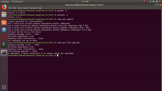This screenshot has height=91, width=162.
Task: Open the Files manager dock icon
Action: point(4,15)
